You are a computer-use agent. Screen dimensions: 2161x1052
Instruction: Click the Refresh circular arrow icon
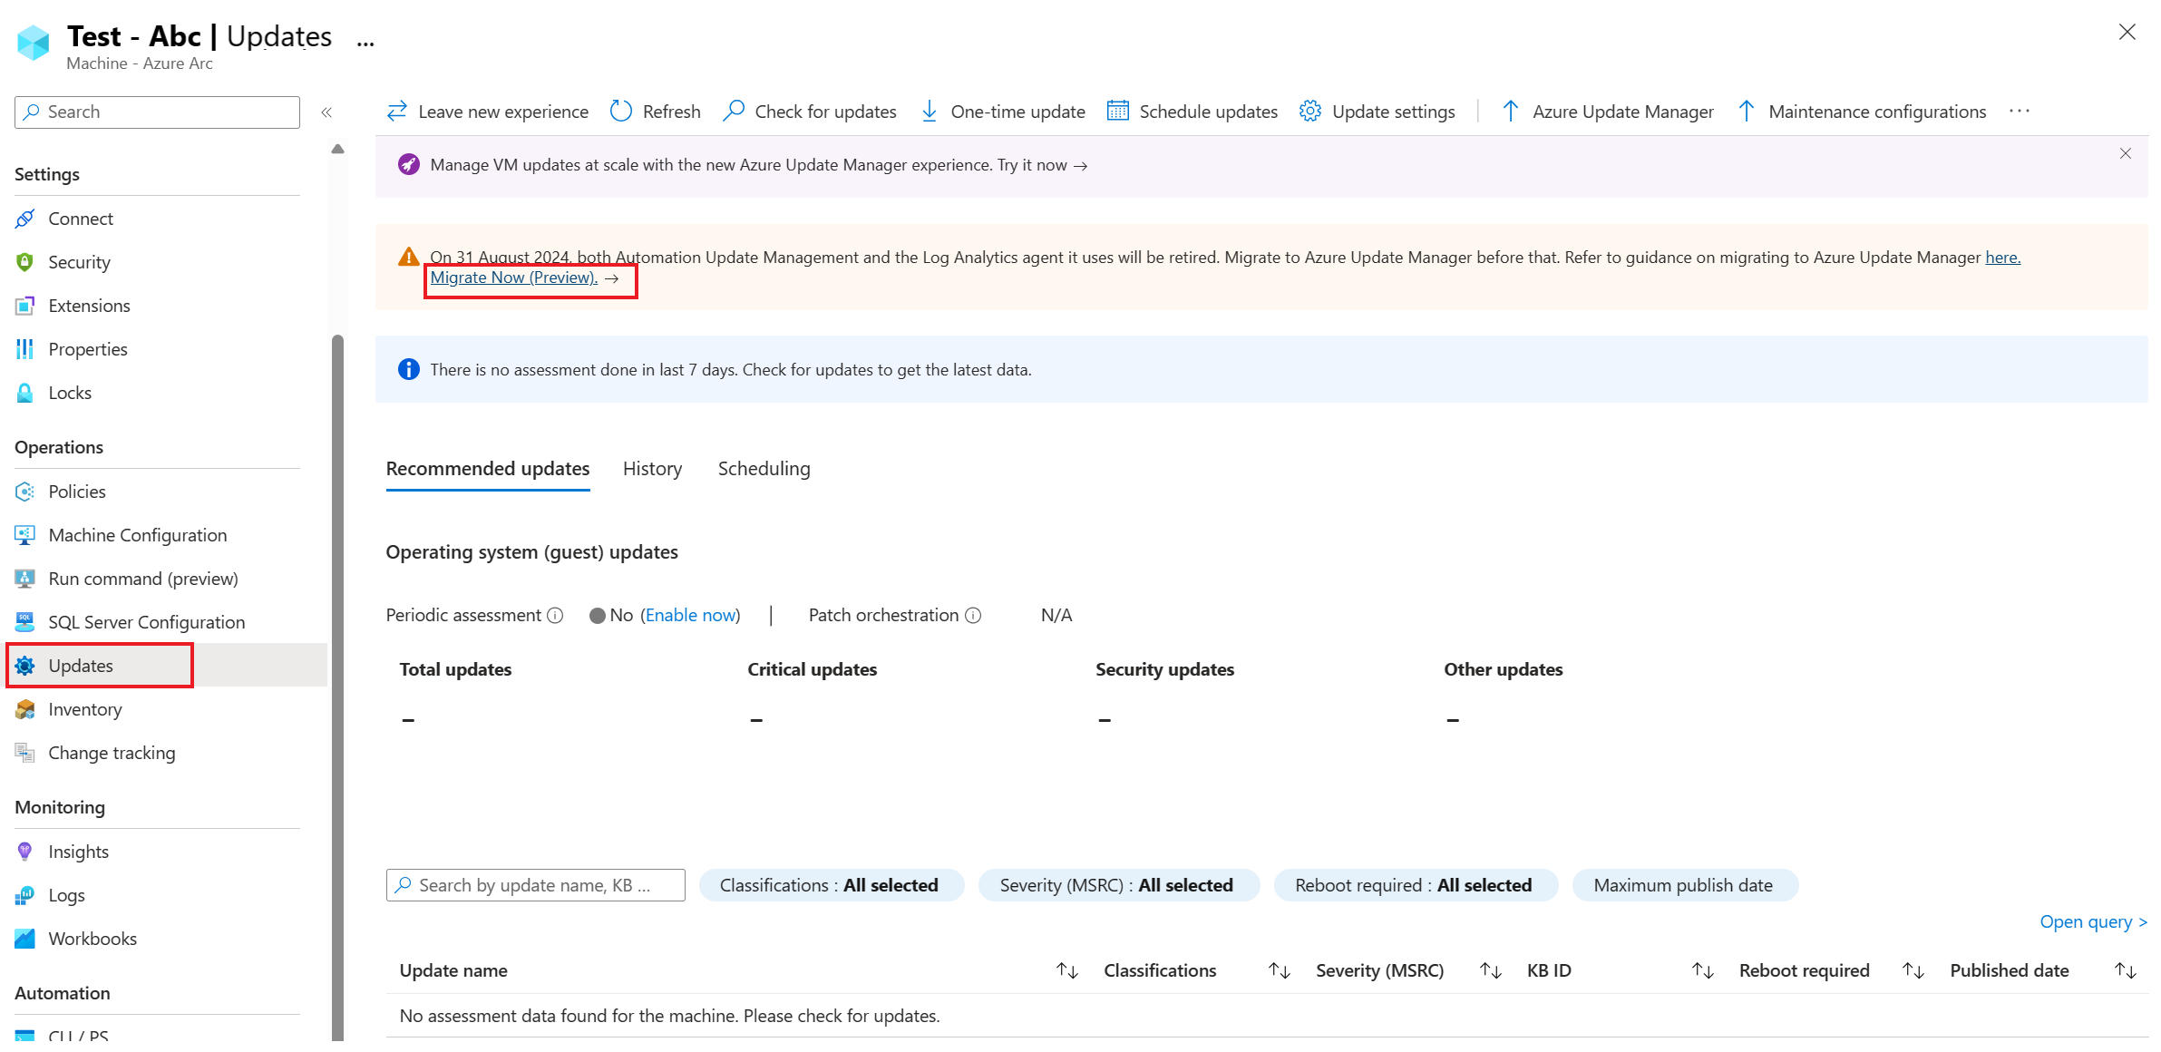coord(621,112)
